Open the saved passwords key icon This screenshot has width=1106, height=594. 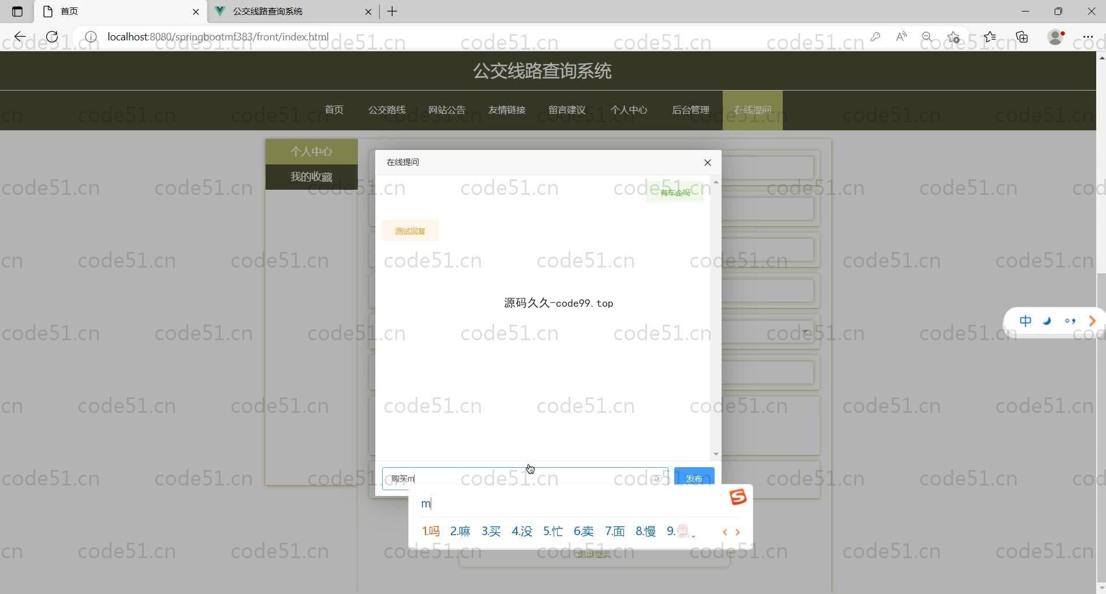pos(875,37)
